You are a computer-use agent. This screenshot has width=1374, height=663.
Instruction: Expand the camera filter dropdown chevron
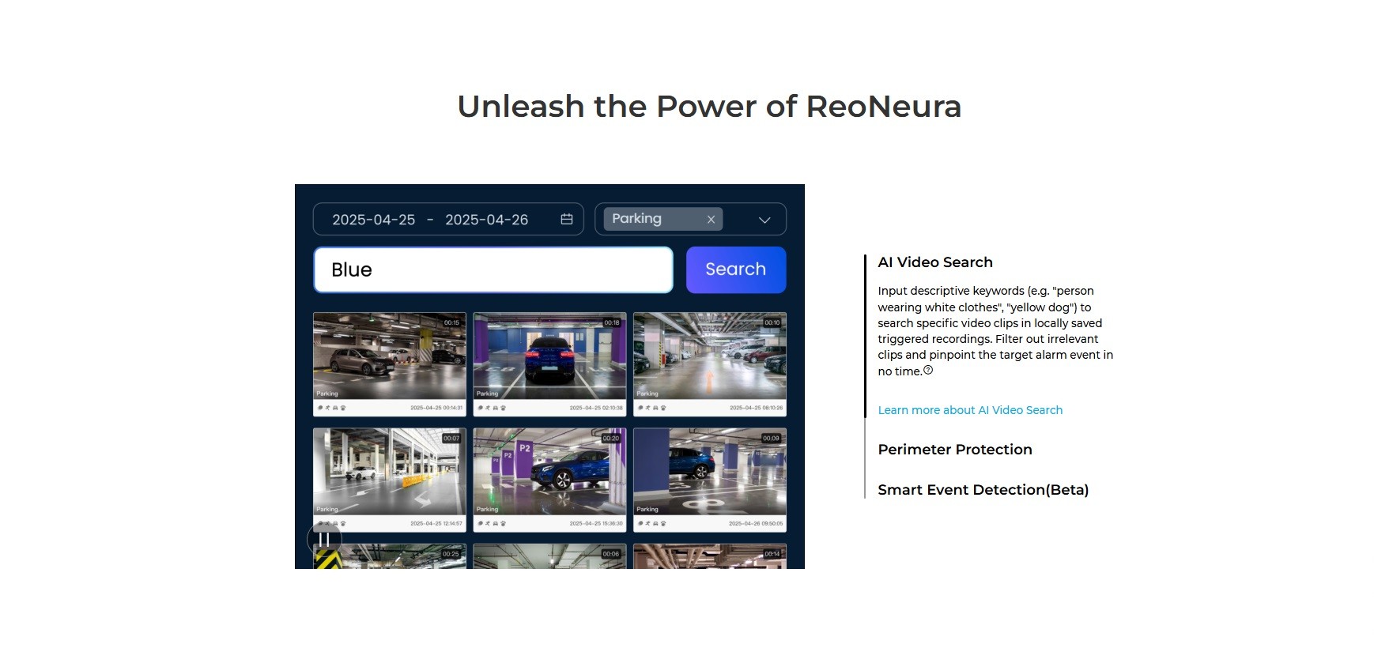[x=764, y=220]
